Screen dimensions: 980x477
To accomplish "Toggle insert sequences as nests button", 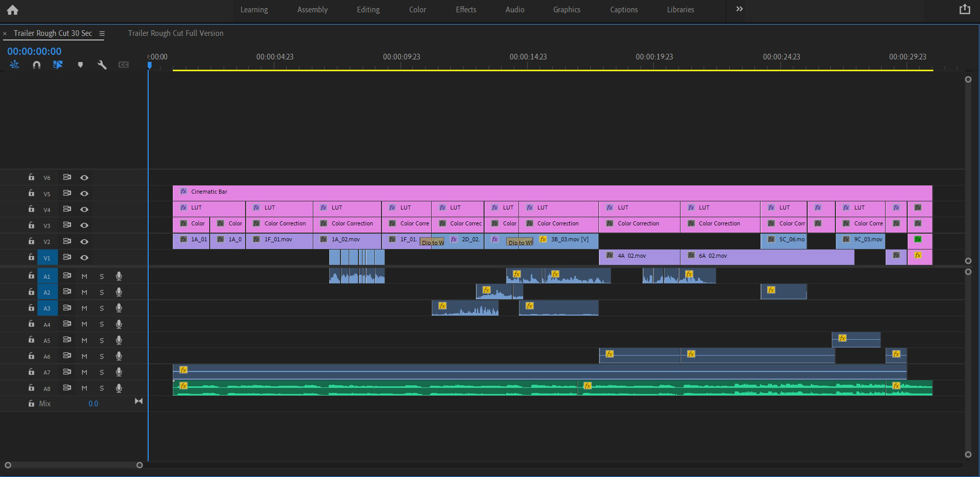I will click(x=14, y=65).
